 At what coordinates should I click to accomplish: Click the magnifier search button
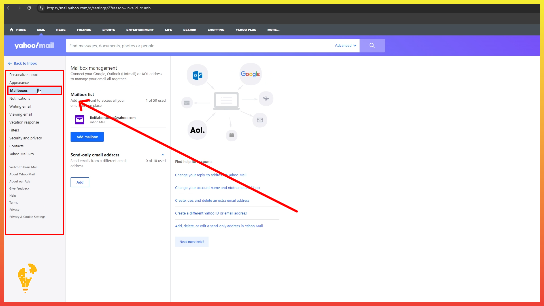coord(372,46)
